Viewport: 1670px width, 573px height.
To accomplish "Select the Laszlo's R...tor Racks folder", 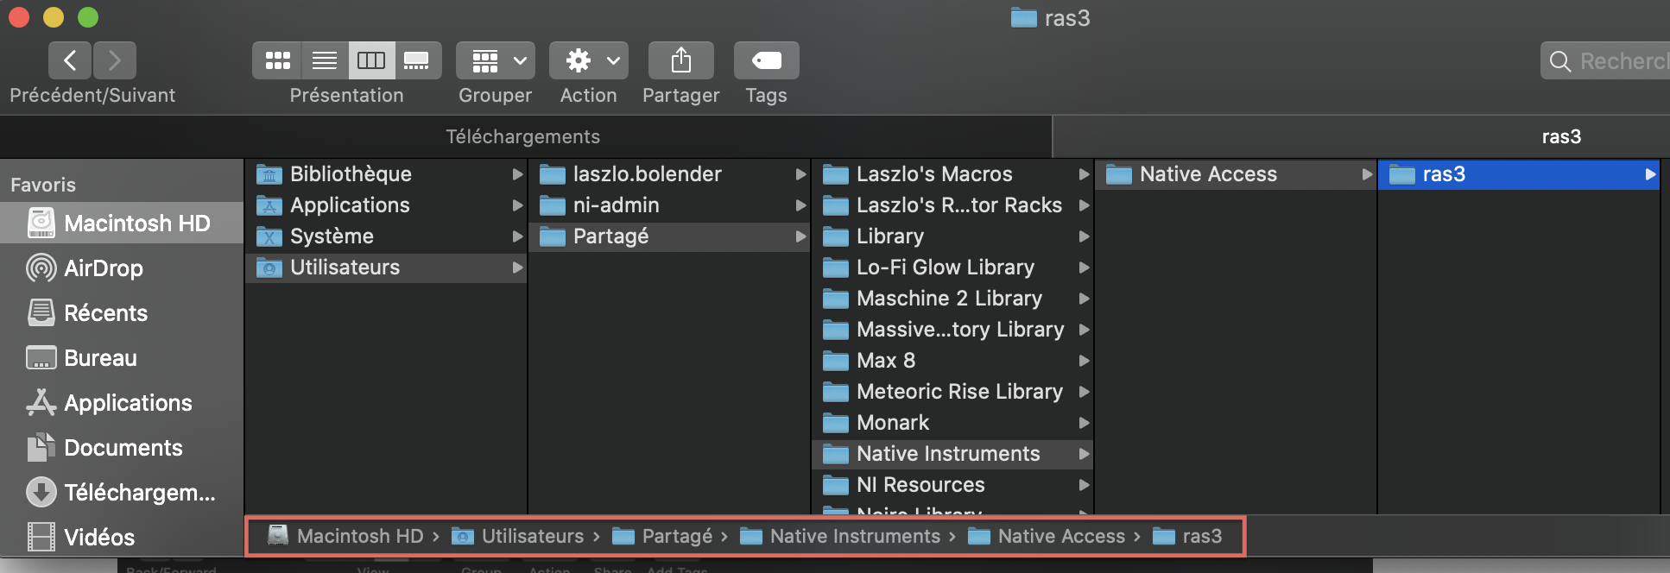I will [x=952, y=205].
